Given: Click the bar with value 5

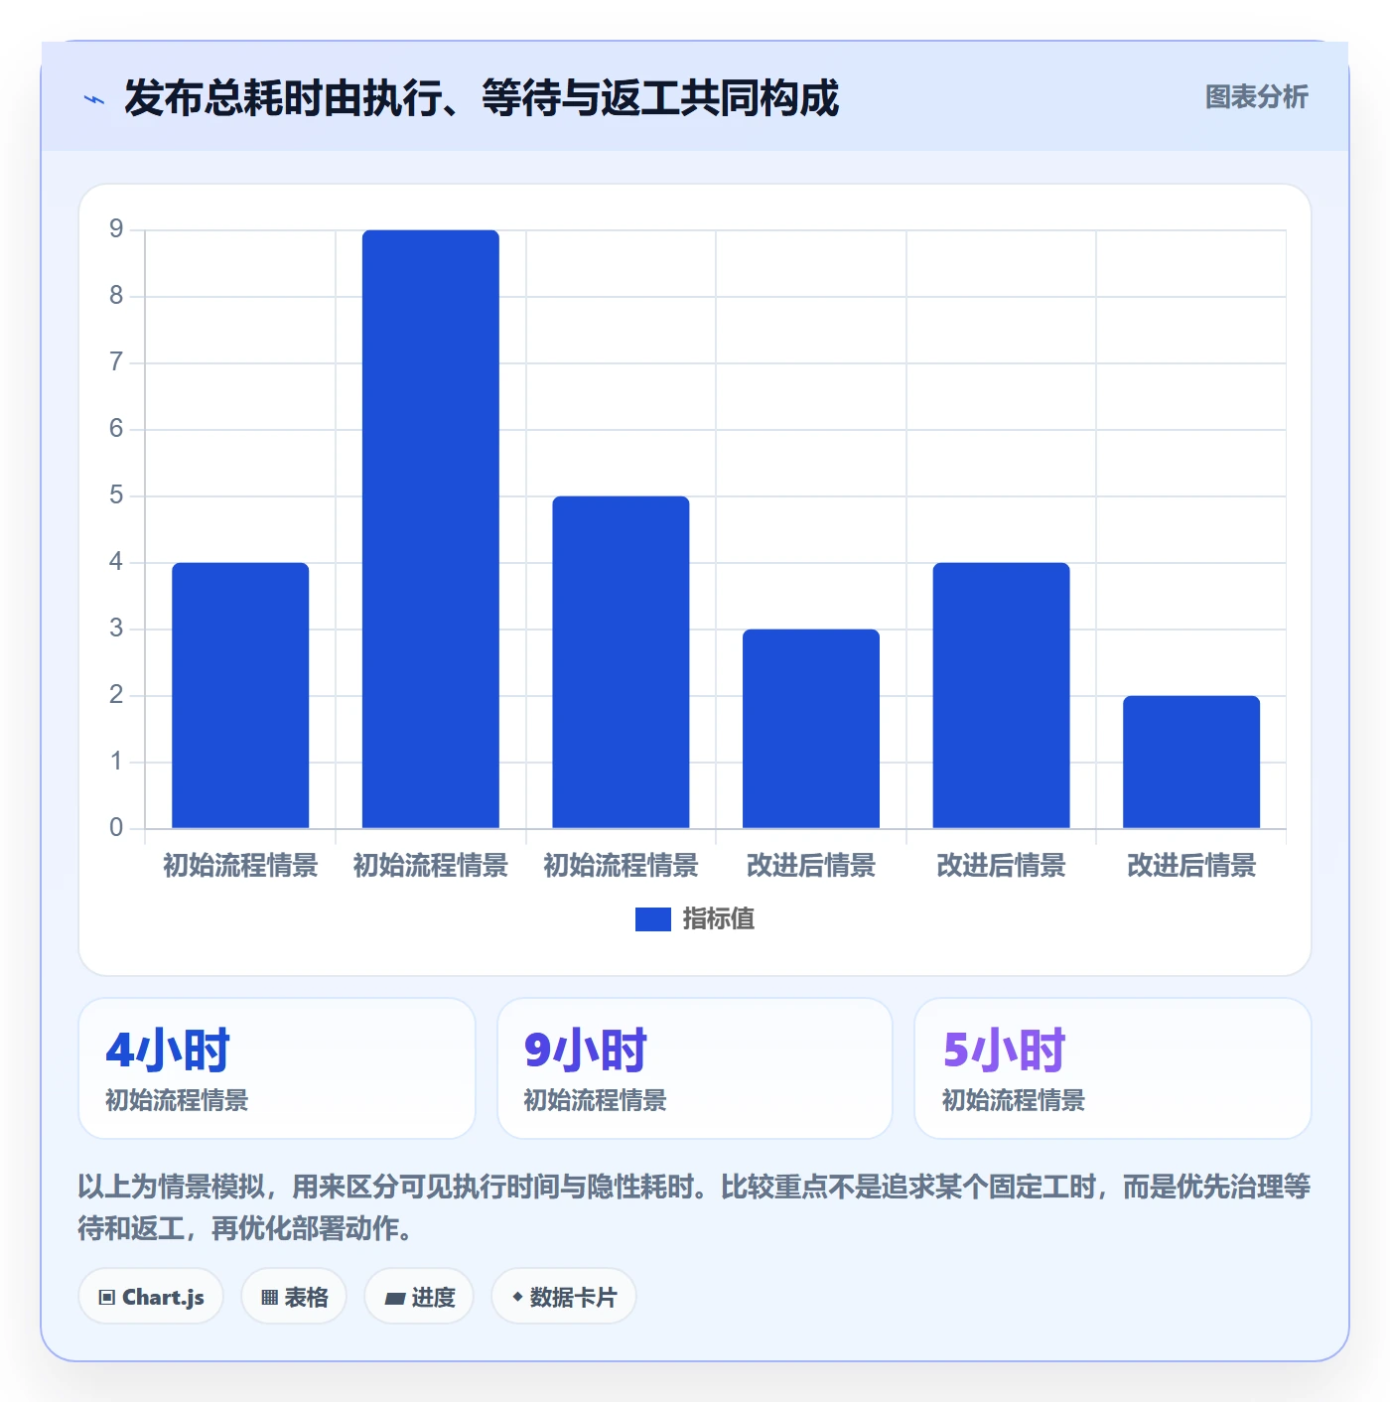Looking at the screenshot, I should tap(621, 662).
